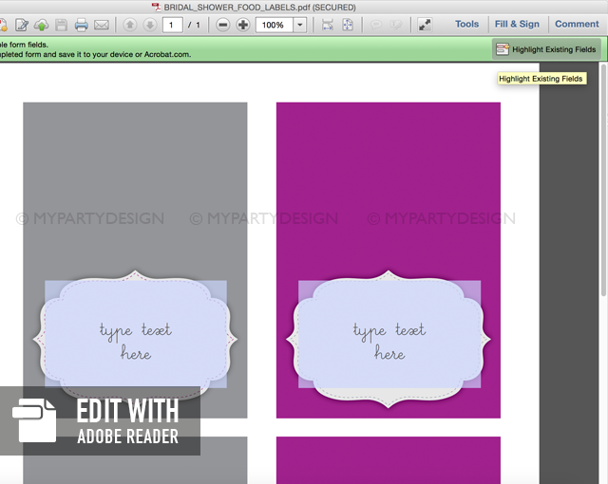Click the edit PDF pencil icon

pos(21,25)
